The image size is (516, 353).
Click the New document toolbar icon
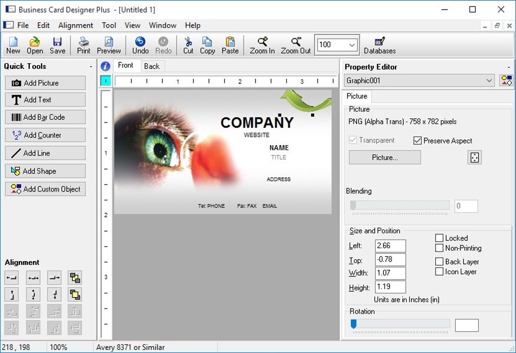[x=13, y=46]
